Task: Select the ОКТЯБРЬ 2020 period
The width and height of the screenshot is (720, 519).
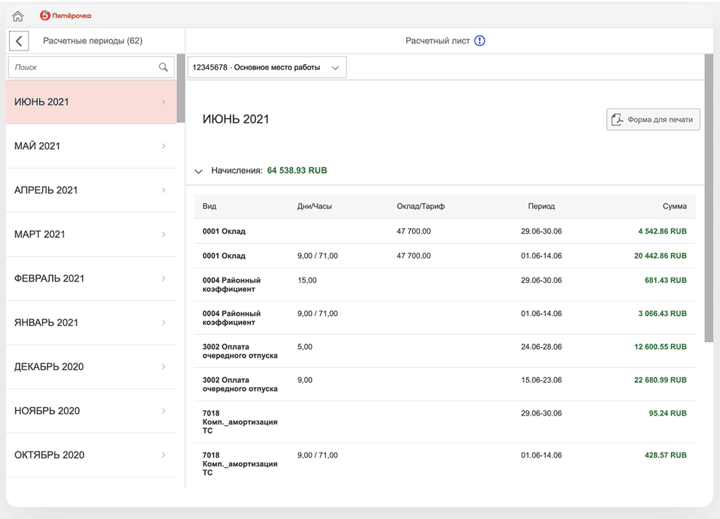Action: (x=91, y=455)
